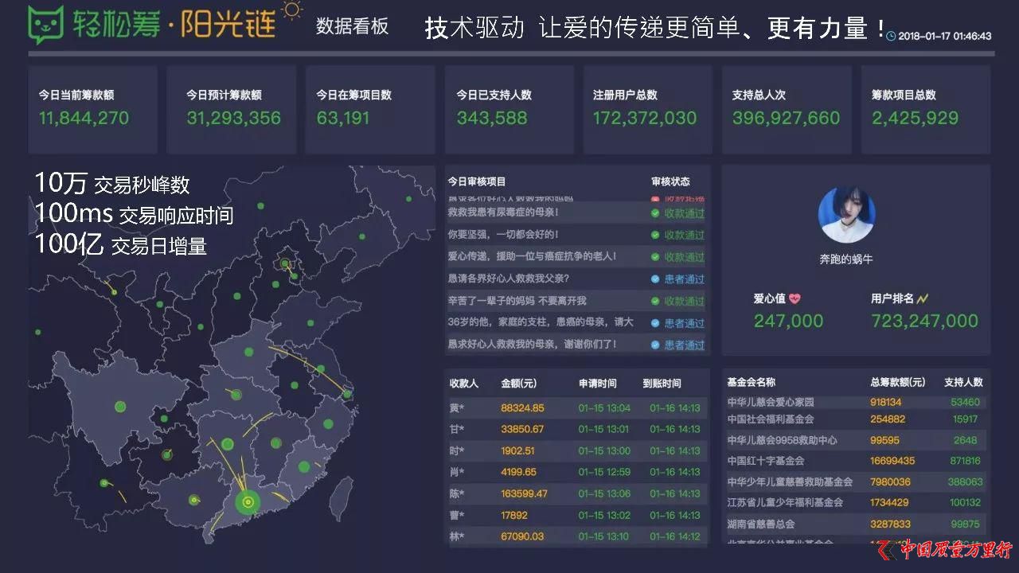Click the amount 1902.51 in 时* row
This screenshot has height=573, width=1019.
tap(518, 451)
